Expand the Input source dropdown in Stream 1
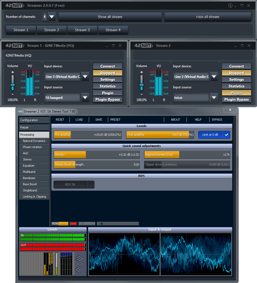 (x=85, y=98)
